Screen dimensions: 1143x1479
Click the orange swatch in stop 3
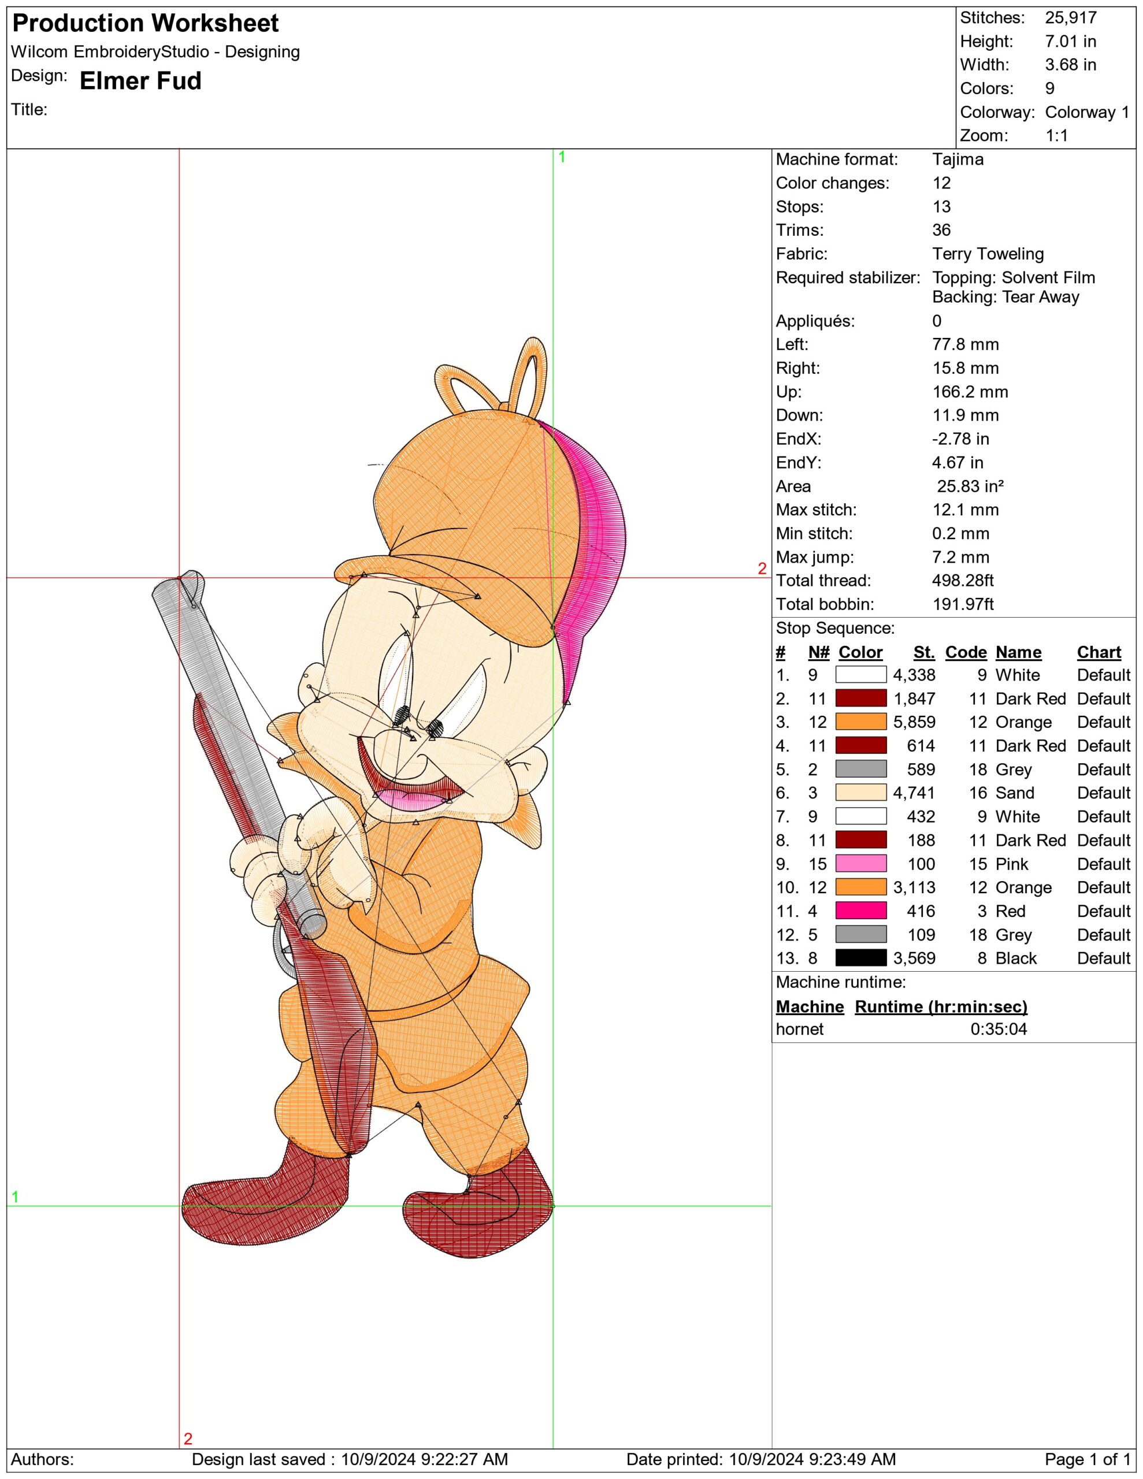point(860,722)
